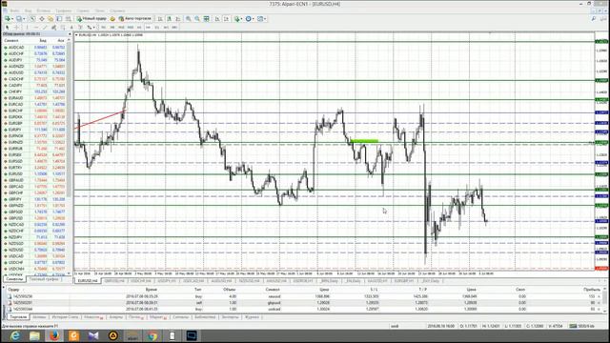Select GBPUSD row in Market Watch
Screen dimensions: 610x343
34,218
